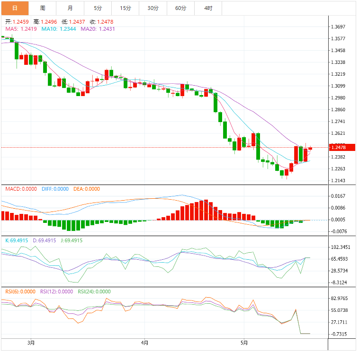Screen dimensions: 359x353
Task: Click the 收: 1.2478 close price value
Action: tap(101, 22)
